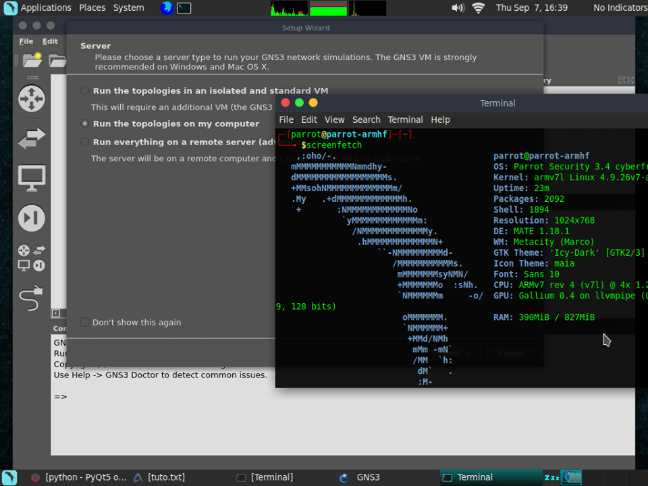Click GNS3 console input prompt =>
Image resolution: width=648 pixels, height=486 pixels.
click(x=60, y=397)
